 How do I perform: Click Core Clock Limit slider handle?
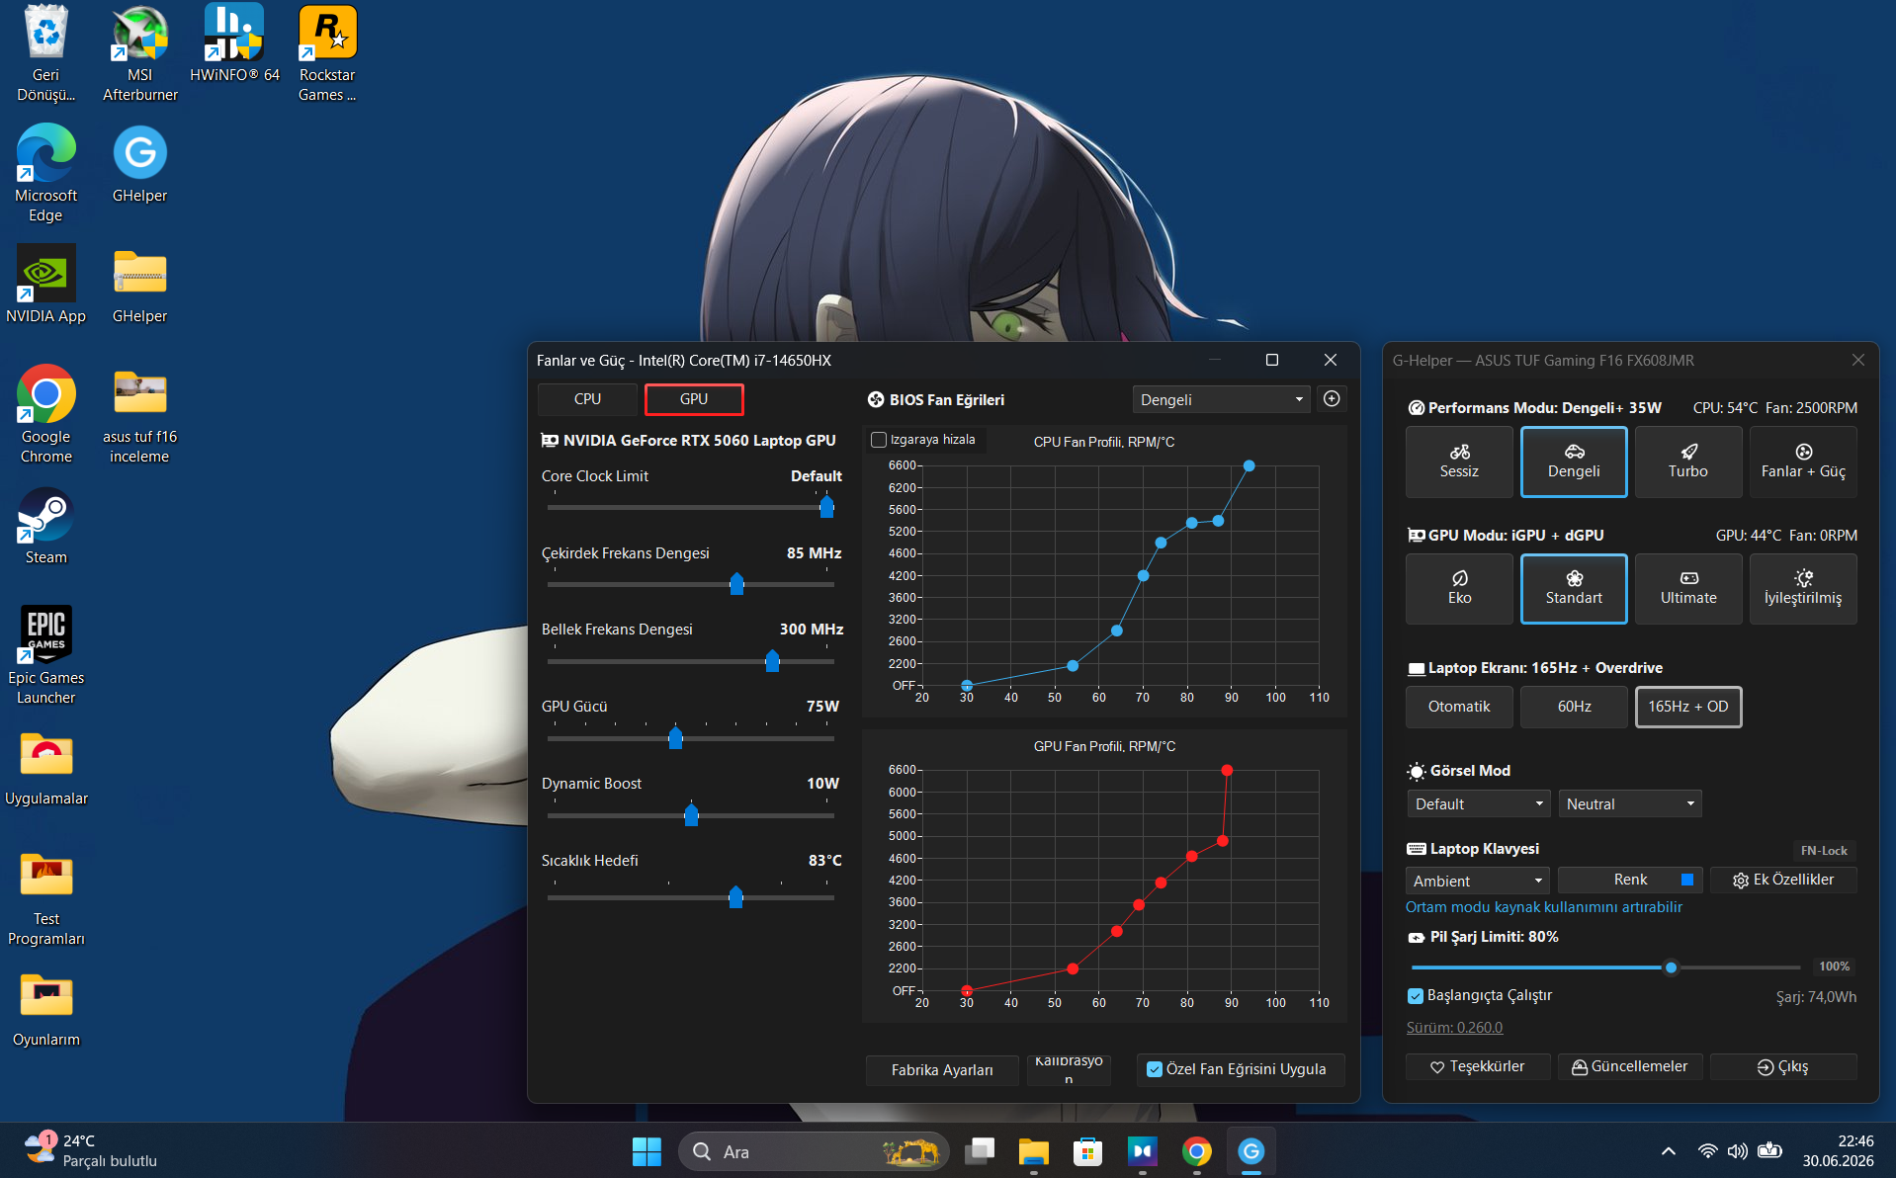pos(826,507)
